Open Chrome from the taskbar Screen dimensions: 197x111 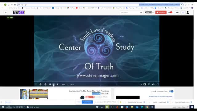(x=147, y=107)
